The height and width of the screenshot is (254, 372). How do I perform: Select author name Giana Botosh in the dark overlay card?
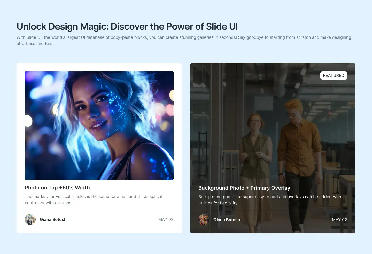227,220
